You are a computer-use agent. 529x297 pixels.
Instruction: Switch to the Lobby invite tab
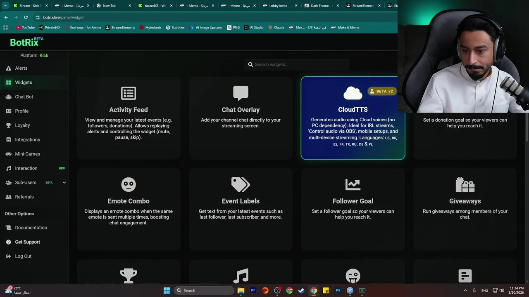tap(280, 6)
